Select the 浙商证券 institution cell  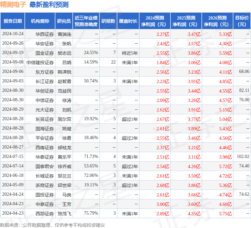[x=40, y=185]
